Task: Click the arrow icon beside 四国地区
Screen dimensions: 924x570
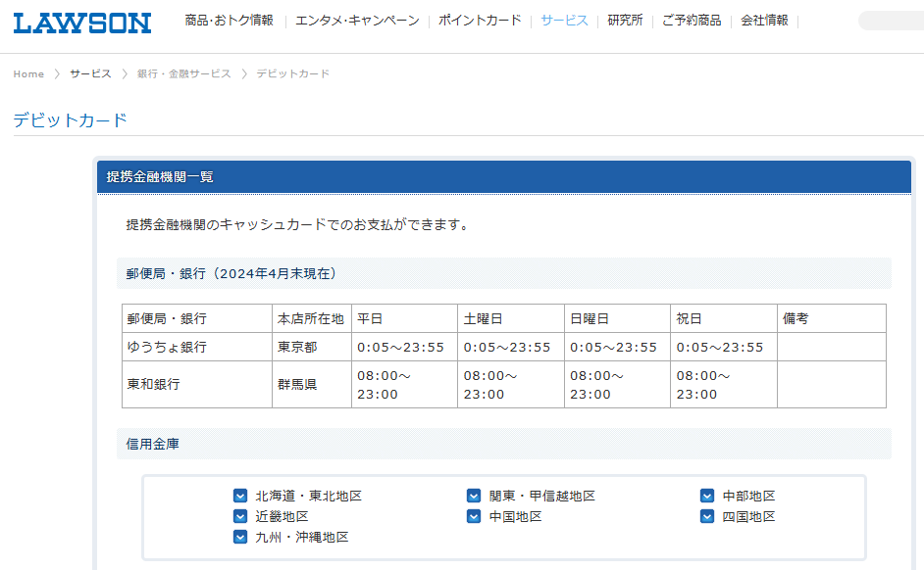Action: tap(707, 516)
